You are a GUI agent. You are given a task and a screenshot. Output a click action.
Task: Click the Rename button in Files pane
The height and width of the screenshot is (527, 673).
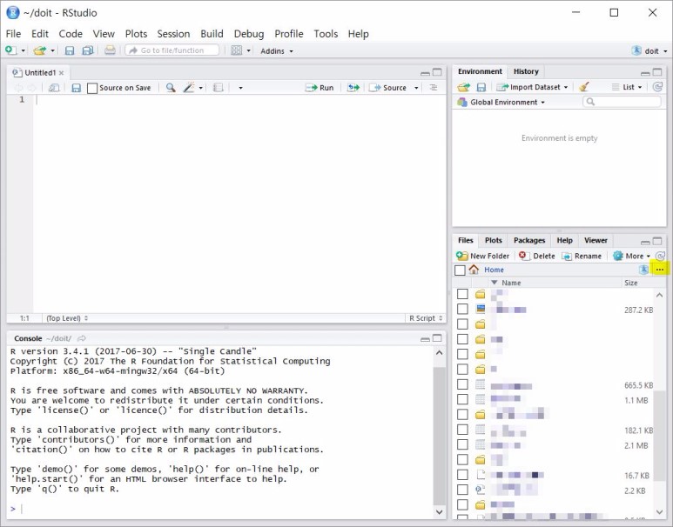pos(582,256)
